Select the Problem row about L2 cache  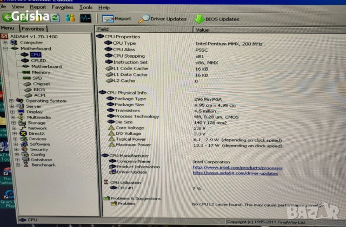click(217, 204)
